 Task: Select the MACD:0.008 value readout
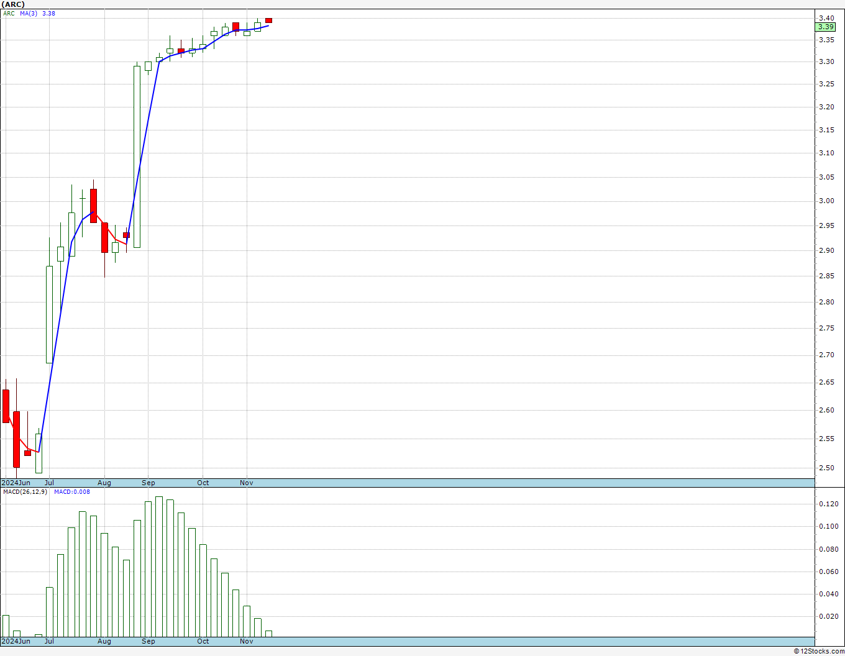tap(71, 492)
